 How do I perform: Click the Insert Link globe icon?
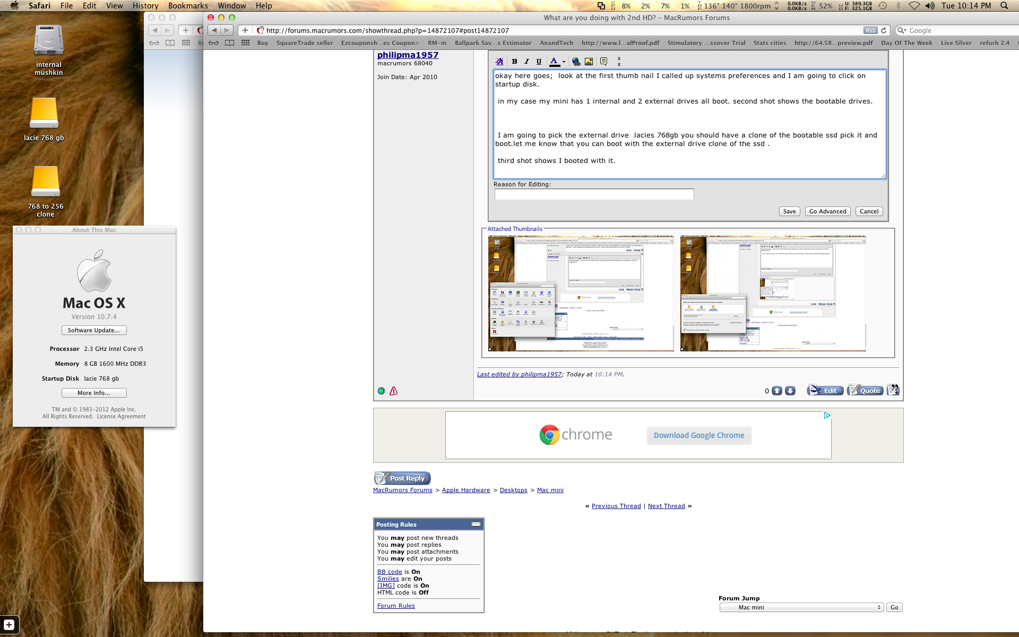click(x=576, y=62)
